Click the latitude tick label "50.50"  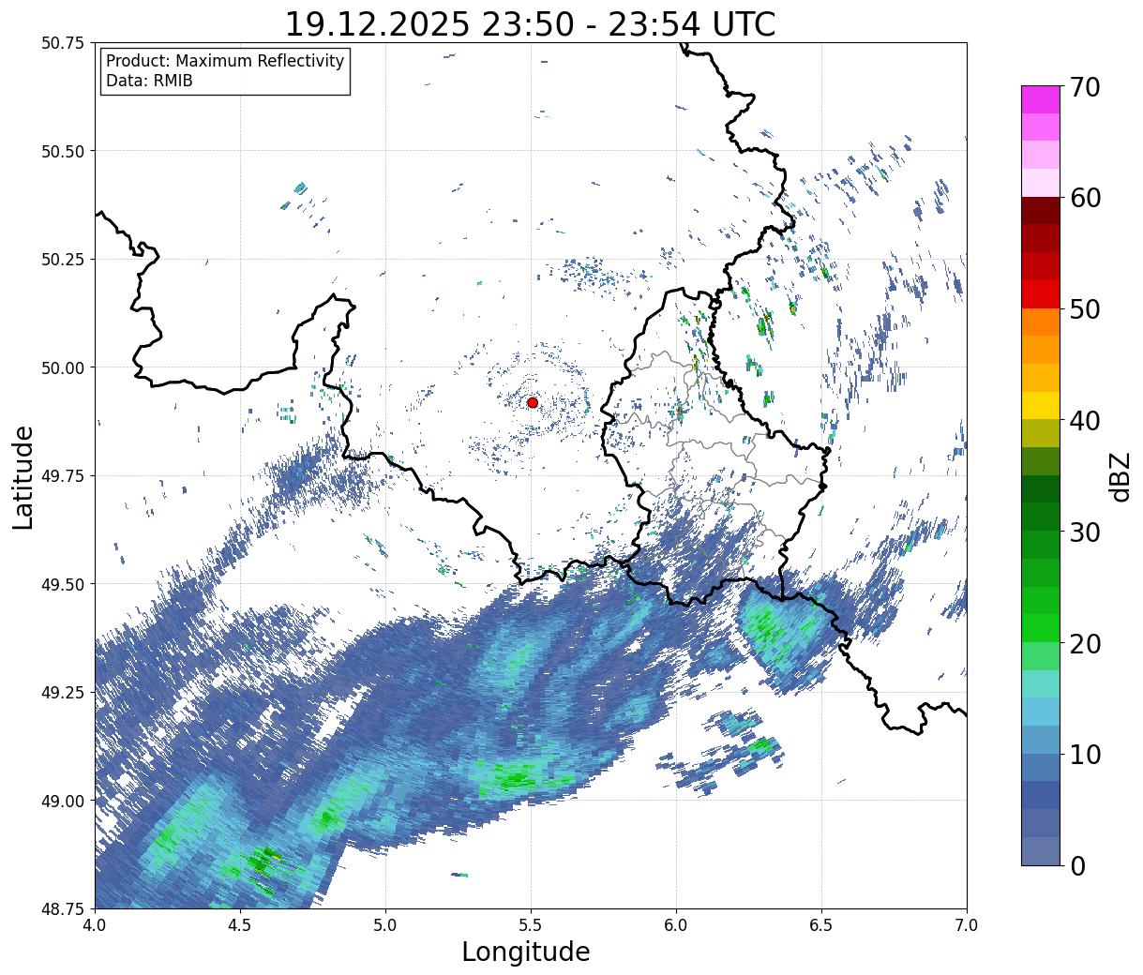tap(63, 151)
